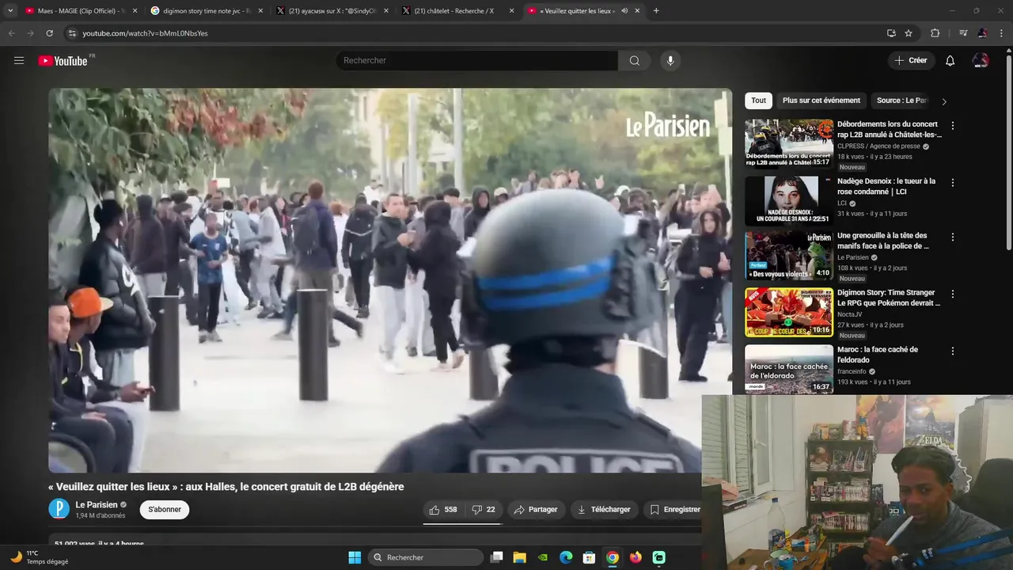The width and height of the screenshot is (1013, 570).
Task: Open Microsoft Store from taskbar
Action: click(589, 557)
